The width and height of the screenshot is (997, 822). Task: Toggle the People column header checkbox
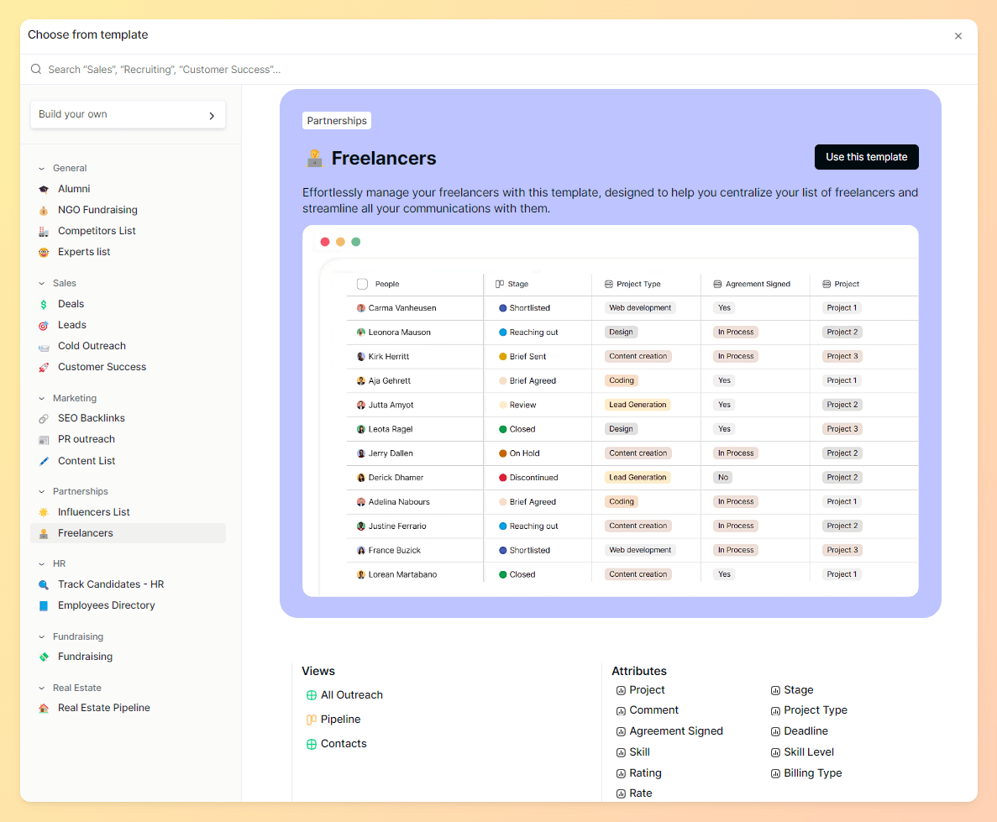pos(362,284)
